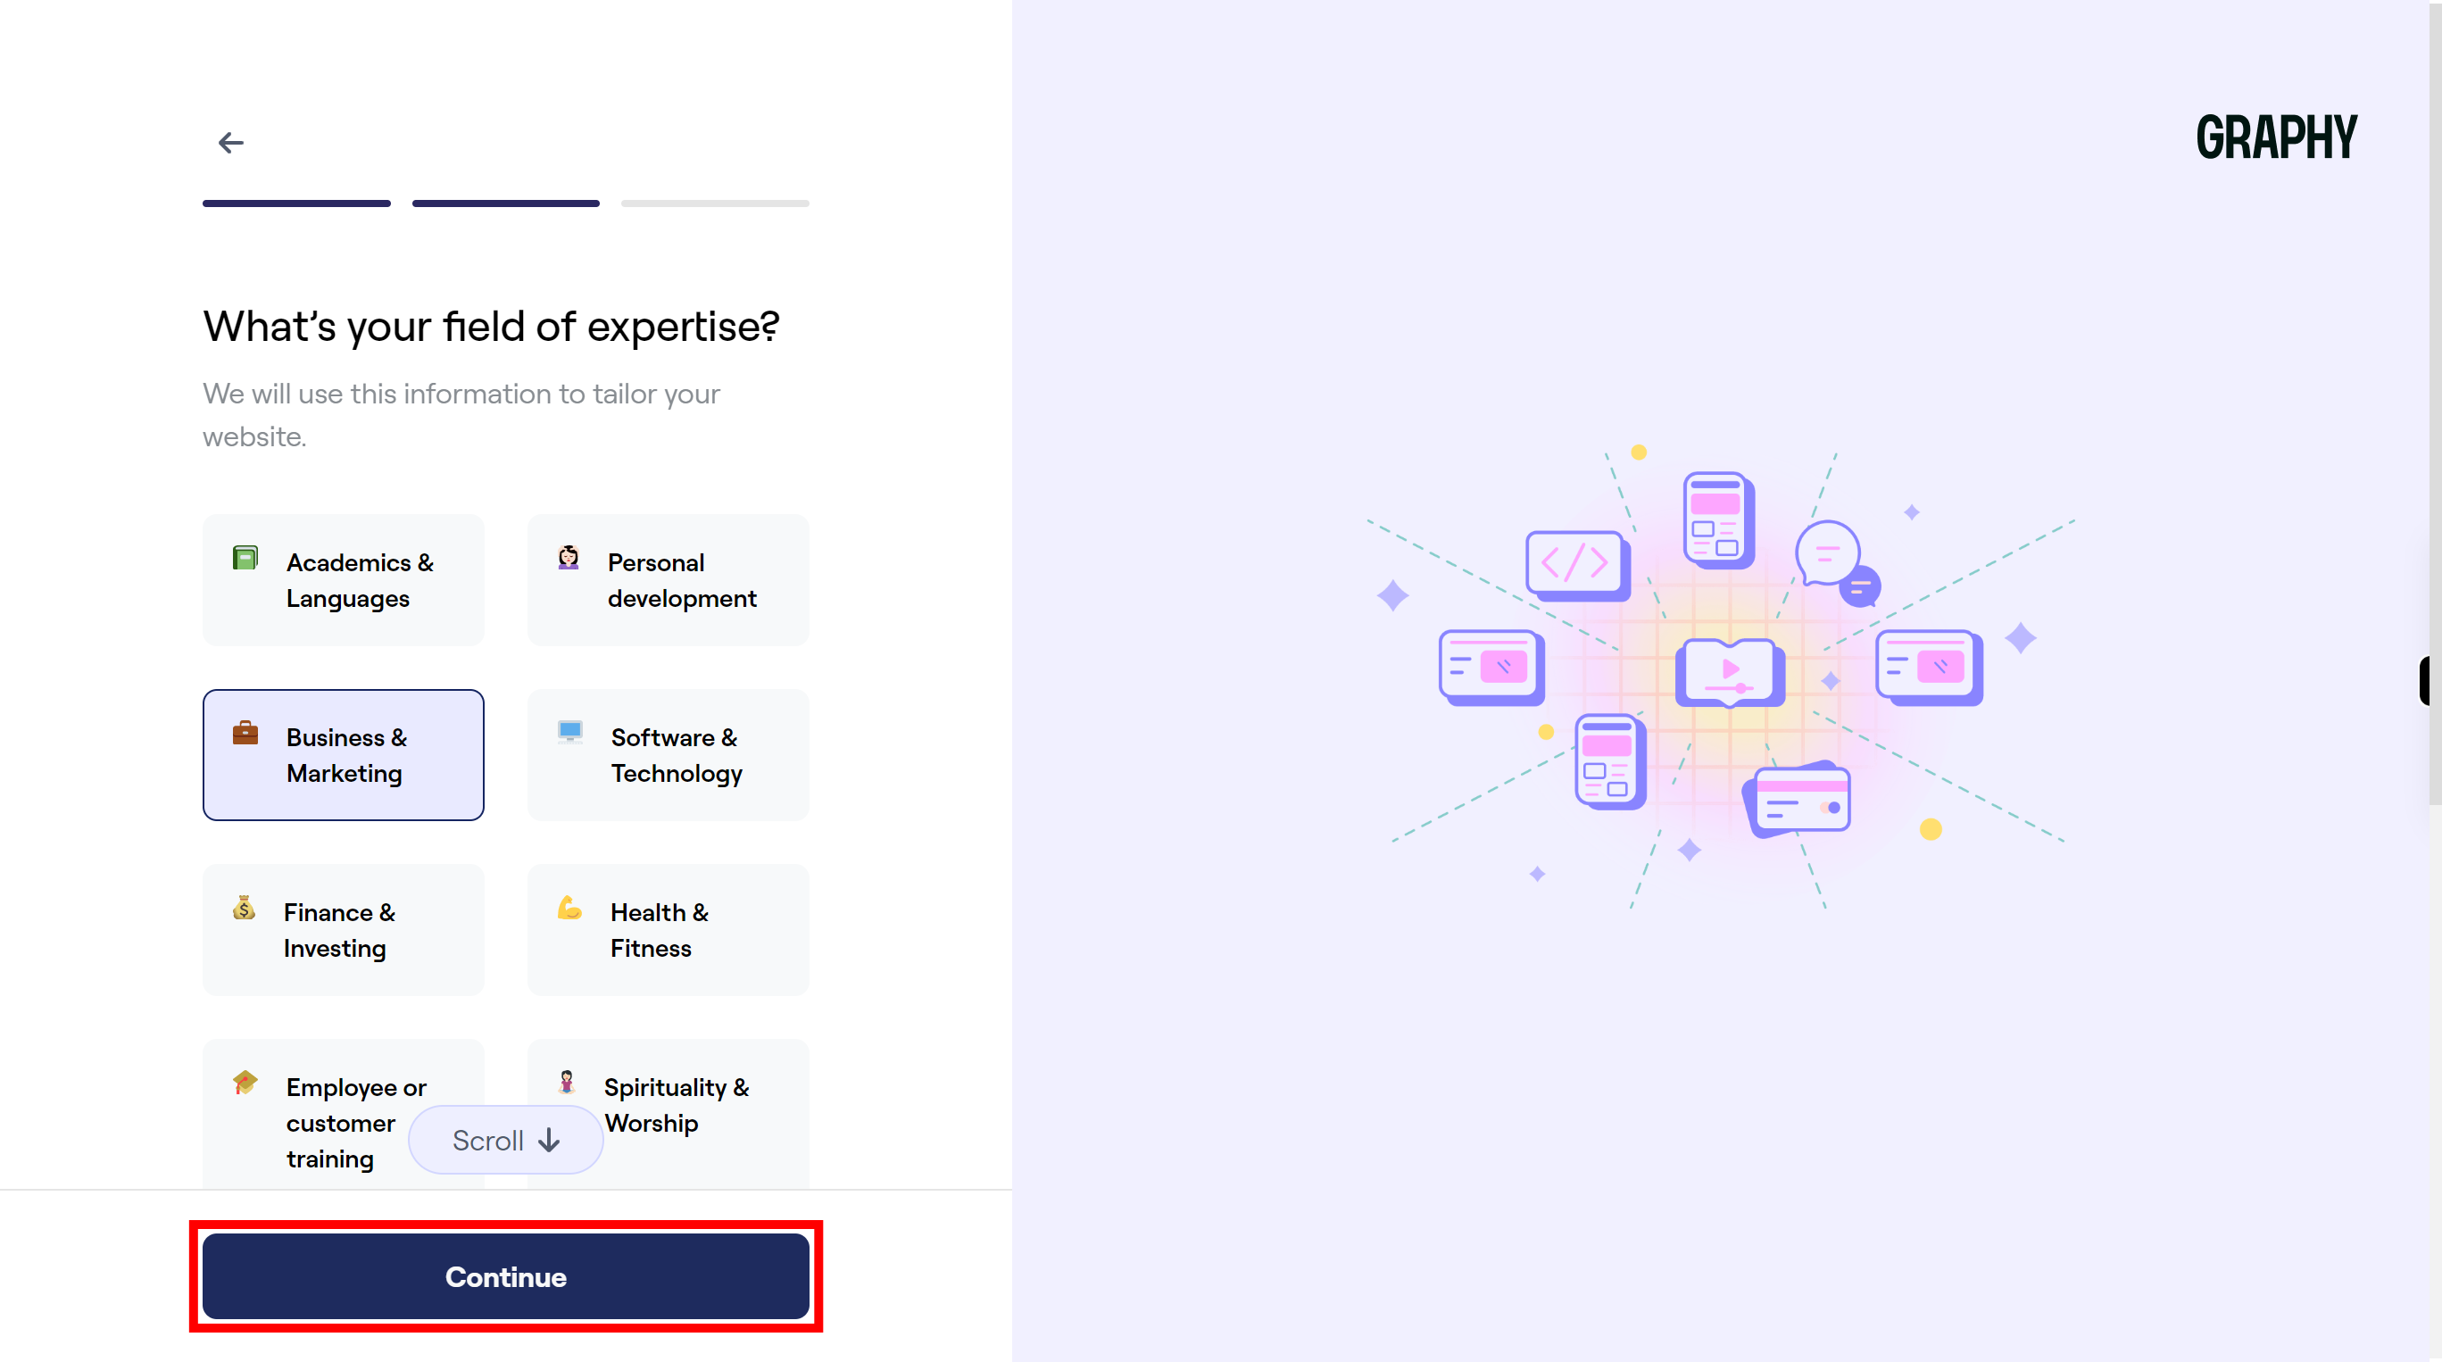Image resolution: width=2442 pixels, height=1362 pixels.
Task: Select Employee or Customer Training option
Action: [x=344, y=1122]
